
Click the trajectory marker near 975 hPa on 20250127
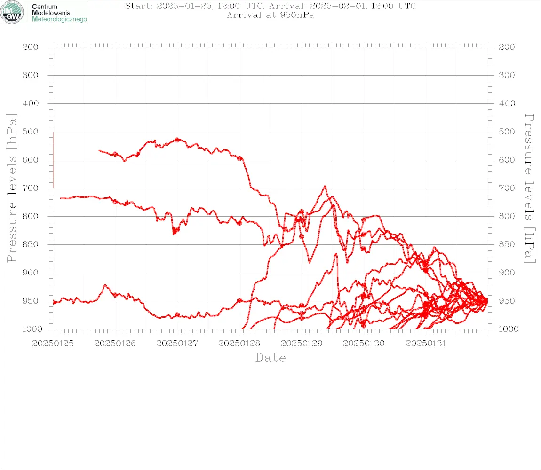tap(177, 315)
